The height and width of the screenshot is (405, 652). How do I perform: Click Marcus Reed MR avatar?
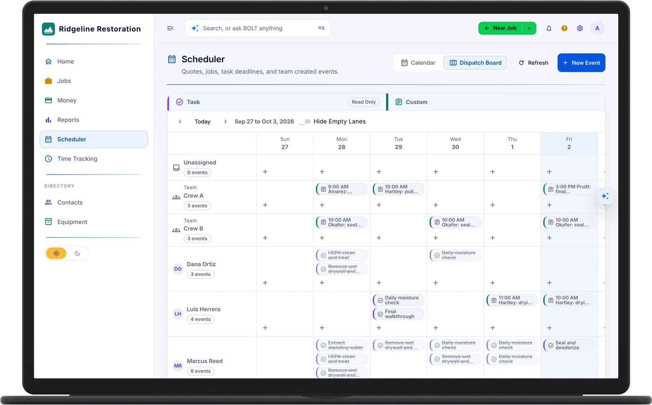pyautogui.click(x=178, y=366)
